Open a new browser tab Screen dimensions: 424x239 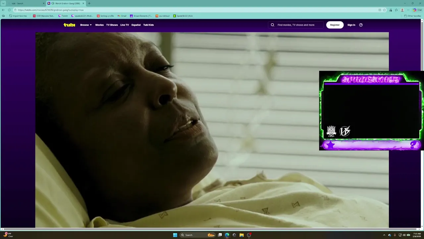[x=89, y=3]
